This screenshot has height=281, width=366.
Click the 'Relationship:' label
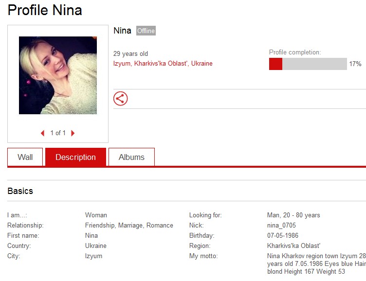(25, 225)
